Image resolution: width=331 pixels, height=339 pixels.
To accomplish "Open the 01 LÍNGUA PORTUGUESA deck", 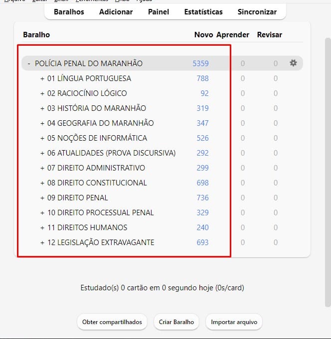I will click(89, 79).
